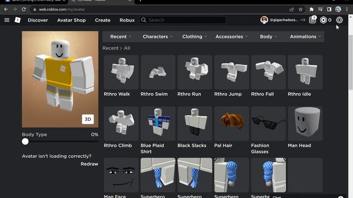
Task: Open the settings gear icon
Action: pos(339,20)
